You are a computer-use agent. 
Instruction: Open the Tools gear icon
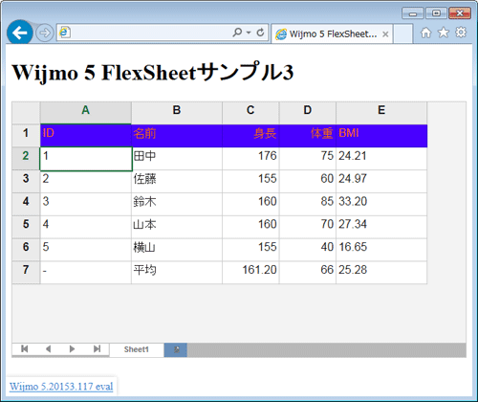click(x=461, y=33)
